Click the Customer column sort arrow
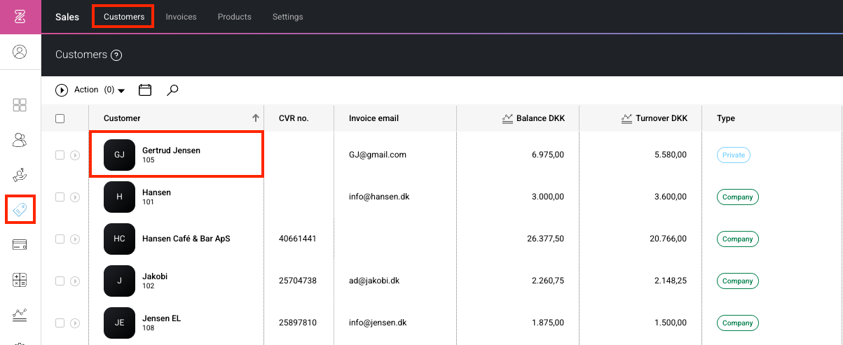This screenshot has height=345, width=843. pyautogui.click(x=256, y=118)
